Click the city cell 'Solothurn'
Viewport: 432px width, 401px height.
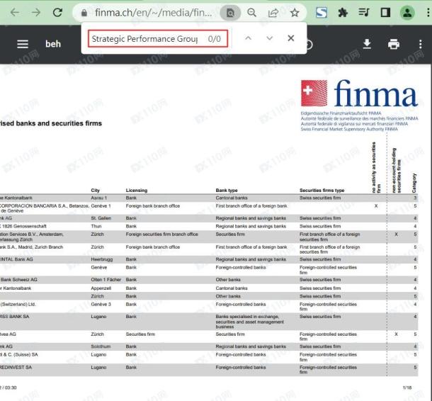[x=101, y=346]
